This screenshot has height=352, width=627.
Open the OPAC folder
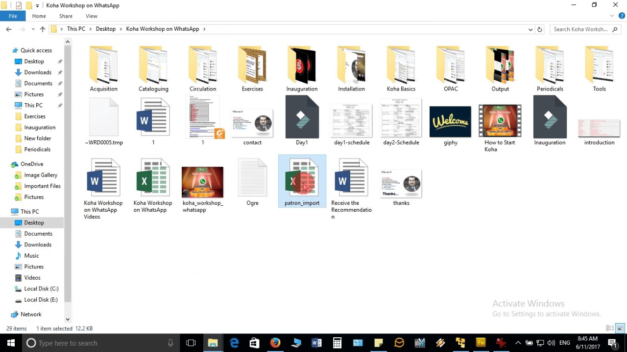[x=451, y=68]
